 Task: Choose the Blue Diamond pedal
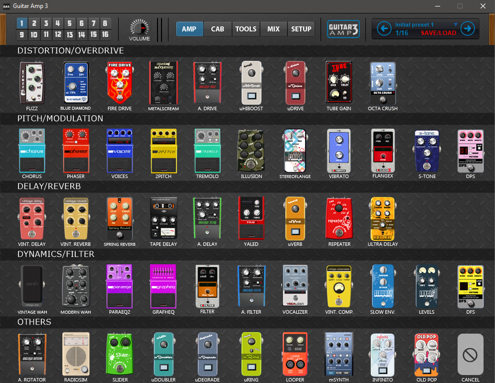point(76,83)
